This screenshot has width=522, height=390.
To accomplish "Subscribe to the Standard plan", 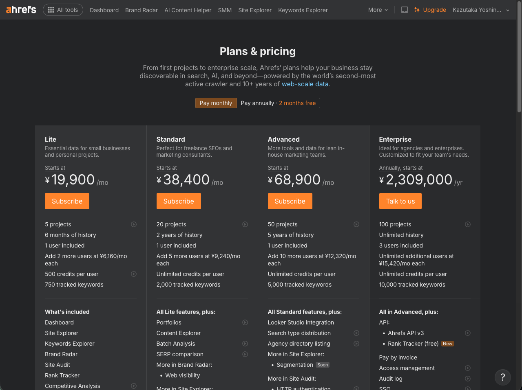I will 179,201.
